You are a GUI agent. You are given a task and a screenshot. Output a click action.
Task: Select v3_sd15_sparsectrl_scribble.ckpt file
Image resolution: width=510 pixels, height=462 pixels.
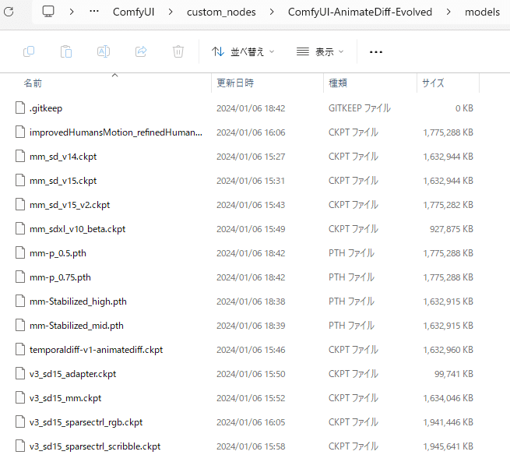point(95,446)
